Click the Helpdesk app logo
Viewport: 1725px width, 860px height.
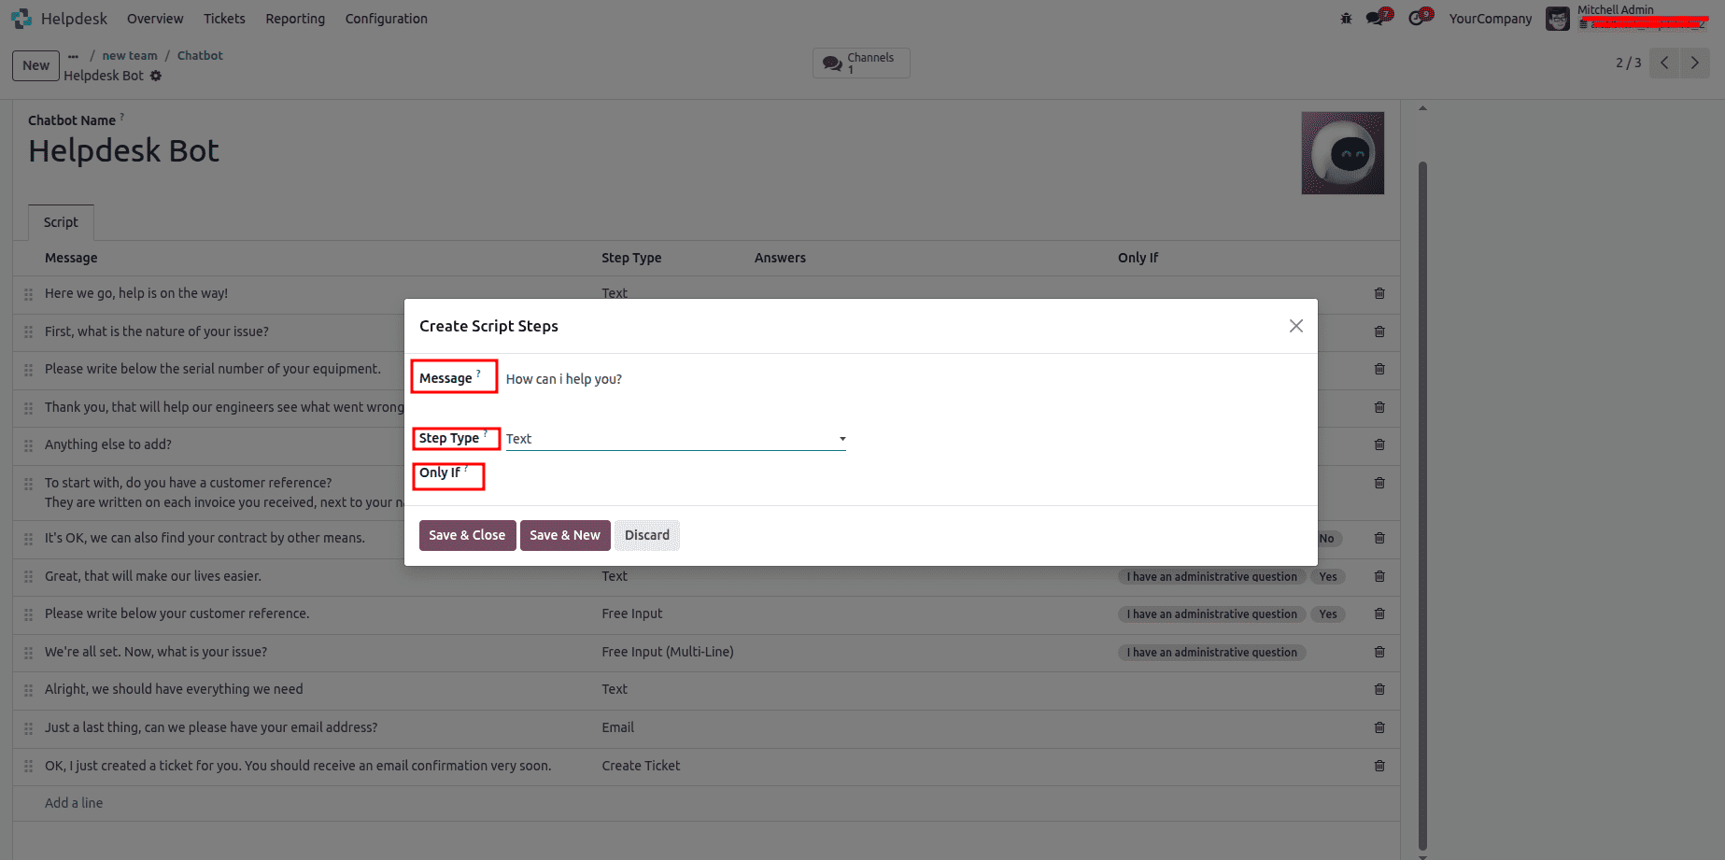(x=21, y=18)
